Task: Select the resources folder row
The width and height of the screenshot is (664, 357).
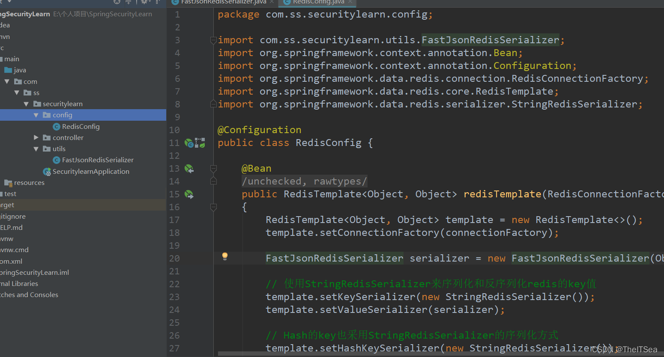Action: click(83, 183)
